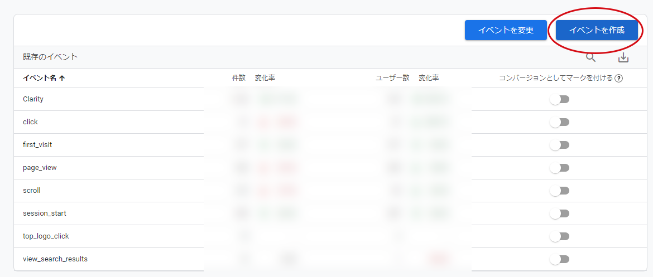Toggle view_search_results conversion switch
The height and width of the screenshot is (277, 653).
(x=559, y=259)
